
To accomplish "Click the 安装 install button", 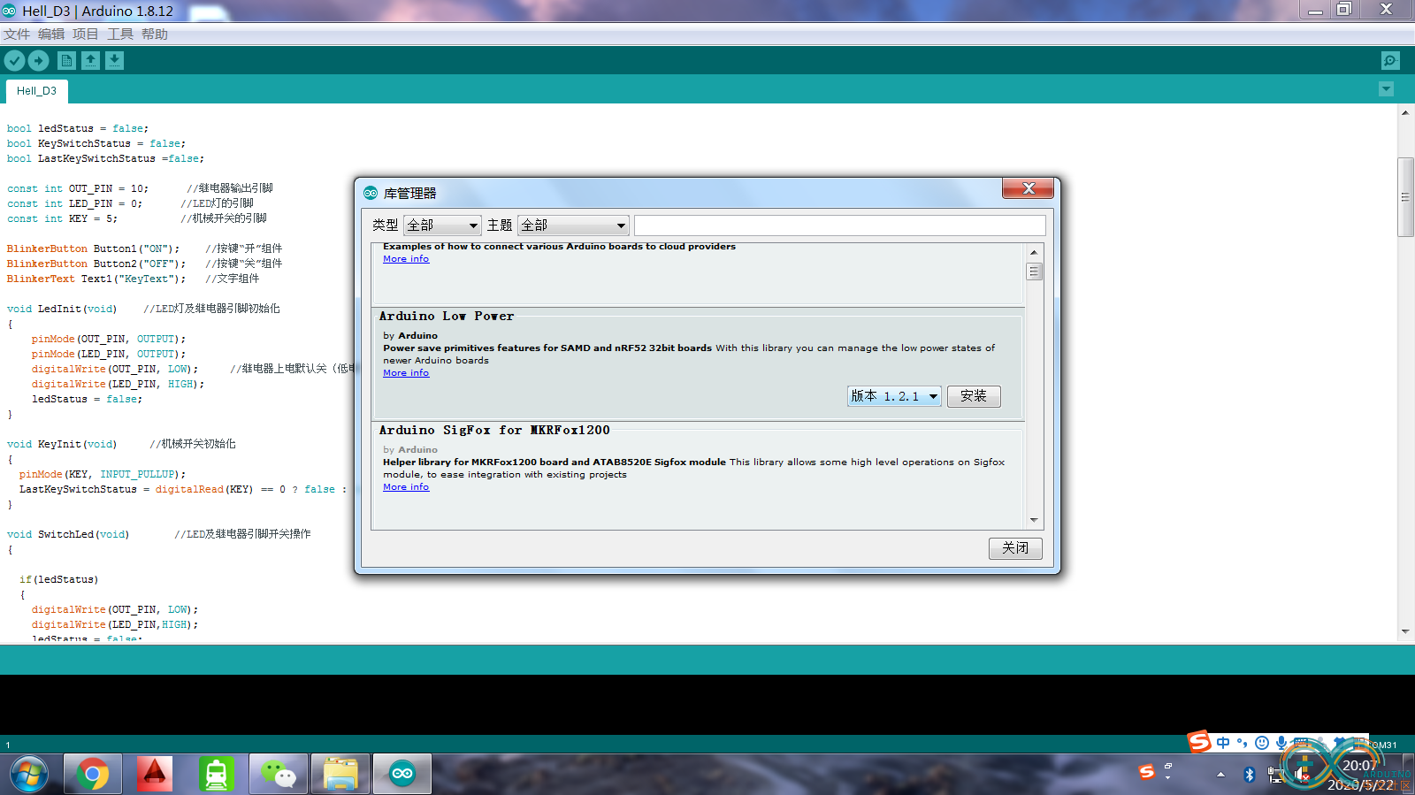I will click(x=974, y=396).
